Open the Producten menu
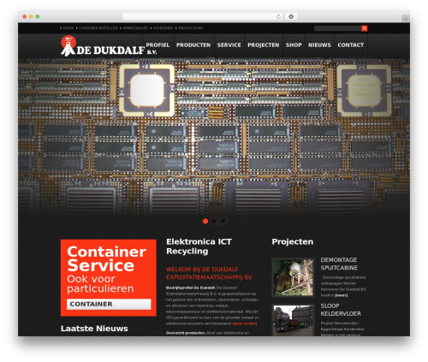 [193, 45]
